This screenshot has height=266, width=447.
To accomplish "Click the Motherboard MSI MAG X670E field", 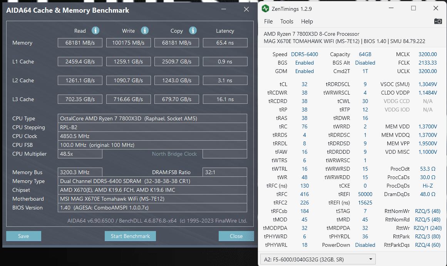I will point(152,199).
